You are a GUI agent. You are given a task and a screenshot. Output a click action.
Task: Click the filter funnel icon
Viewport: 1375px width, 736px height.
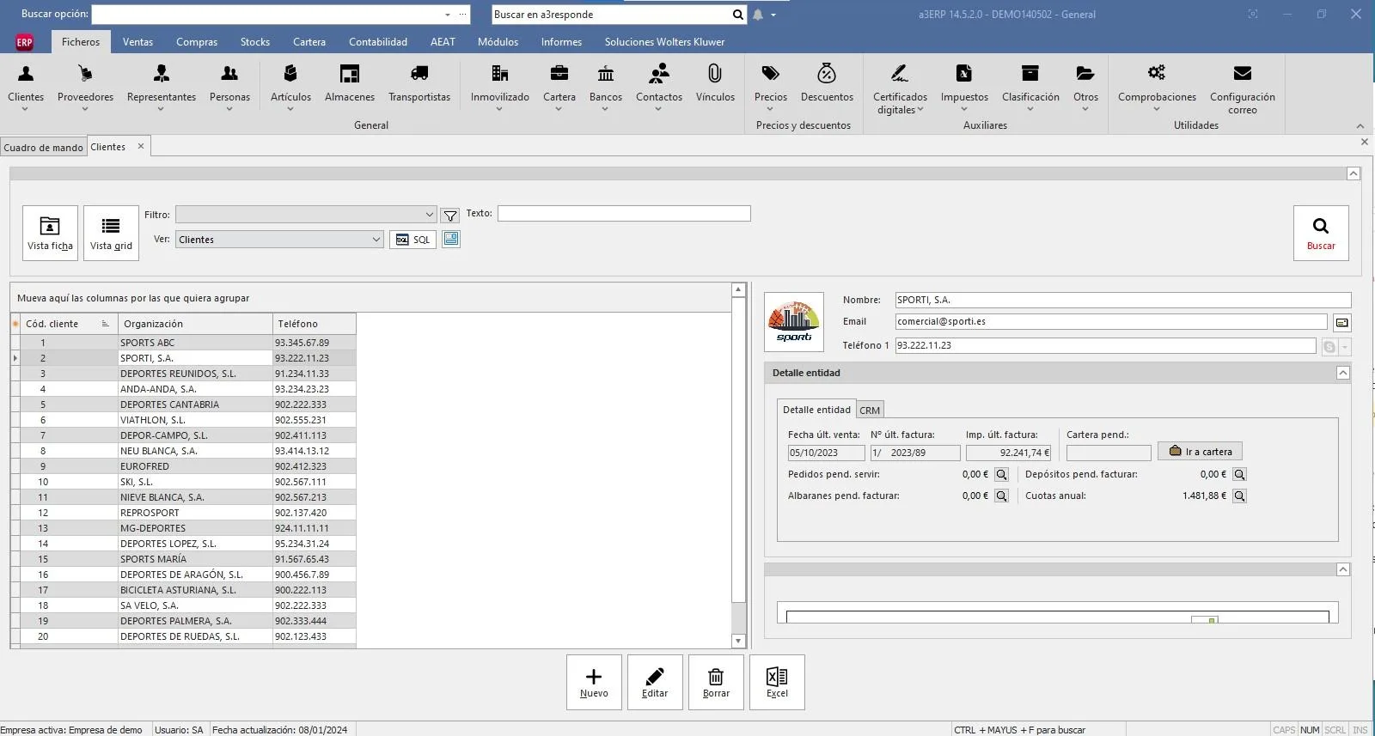[450, 215]
